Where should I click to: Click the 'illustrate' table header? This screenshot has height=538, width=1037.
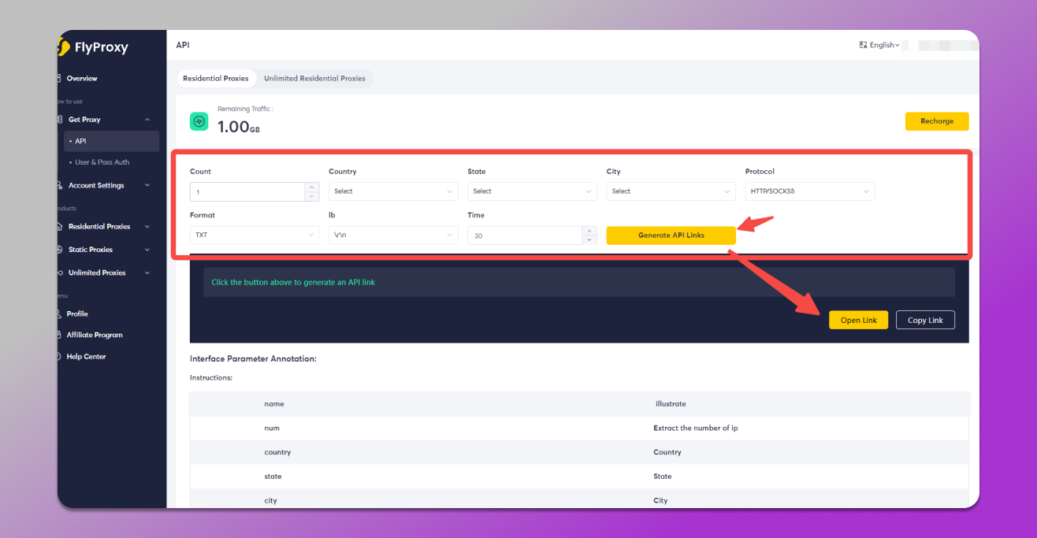[671, 404]
